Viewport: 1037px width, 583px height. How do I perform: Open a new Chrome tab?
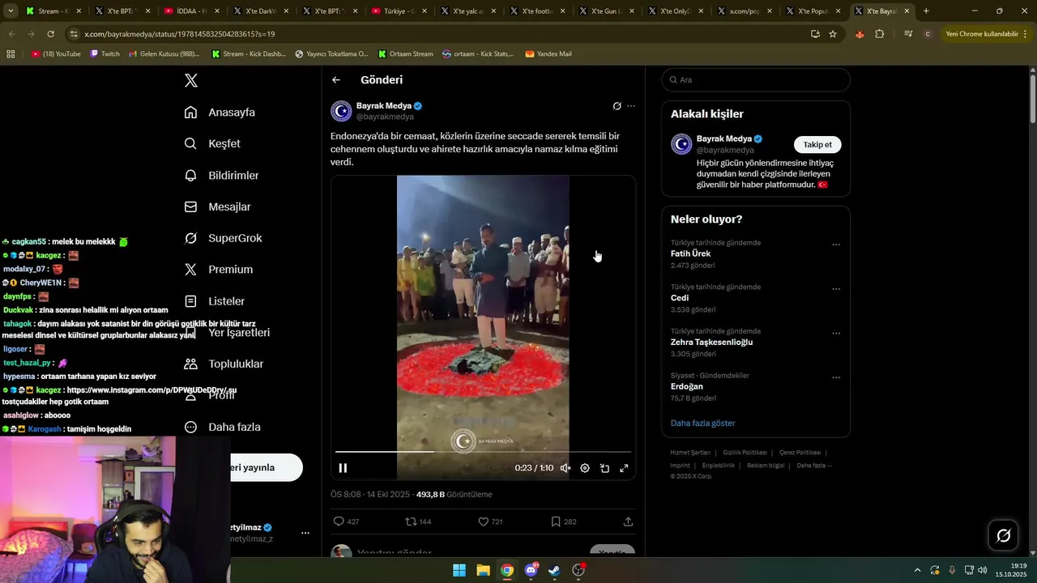point(926,11)
